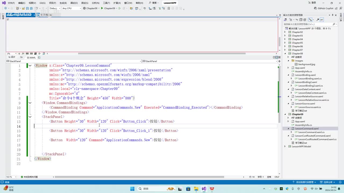Click the CRLF line ending indicator
This screenshot has height=193, width=344.
coord(277,177)
